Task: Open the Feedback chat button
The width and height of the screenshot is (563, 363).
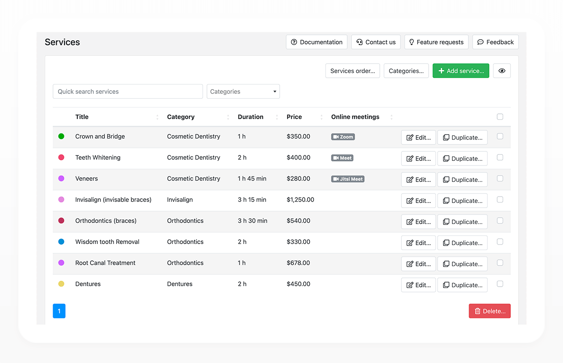Action: pyautogui.click(x=495, y=42)
